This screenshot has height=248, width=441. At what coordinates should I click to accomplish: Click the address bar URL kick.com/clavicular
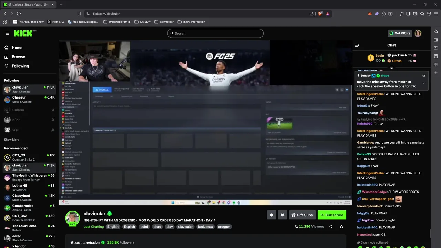tap(106, 14)
